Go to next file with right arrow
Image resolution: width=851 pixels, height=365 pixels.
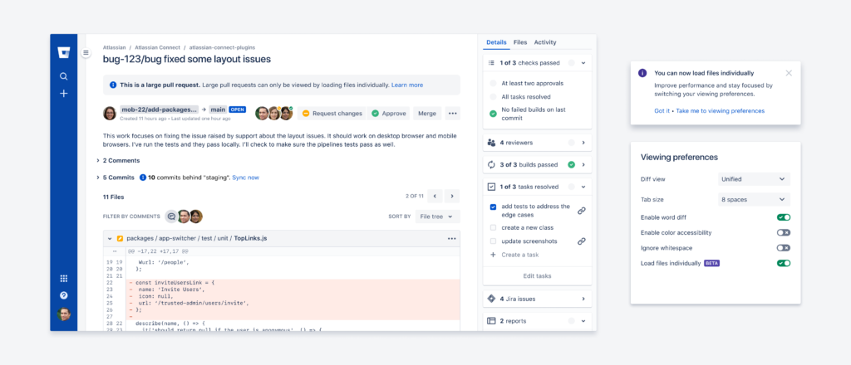(452, 196)
